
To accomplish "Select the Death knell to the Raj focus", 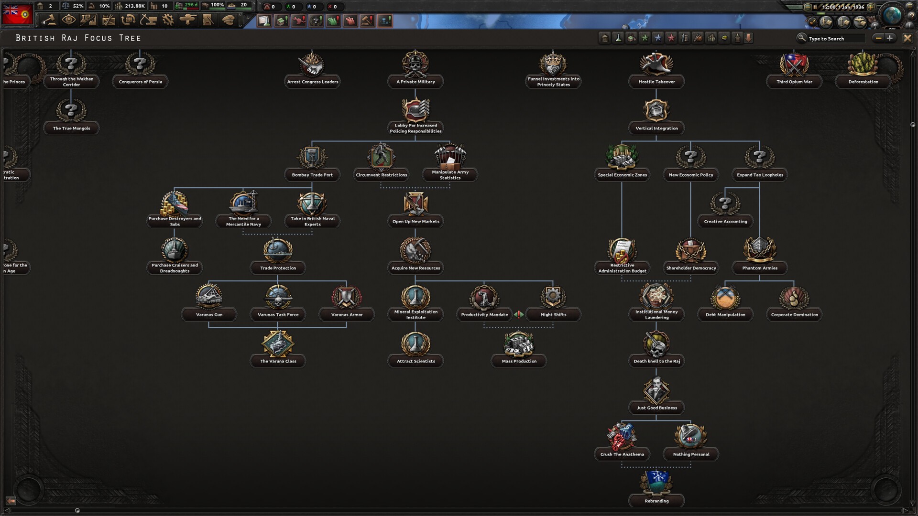I will pos(656,344).
